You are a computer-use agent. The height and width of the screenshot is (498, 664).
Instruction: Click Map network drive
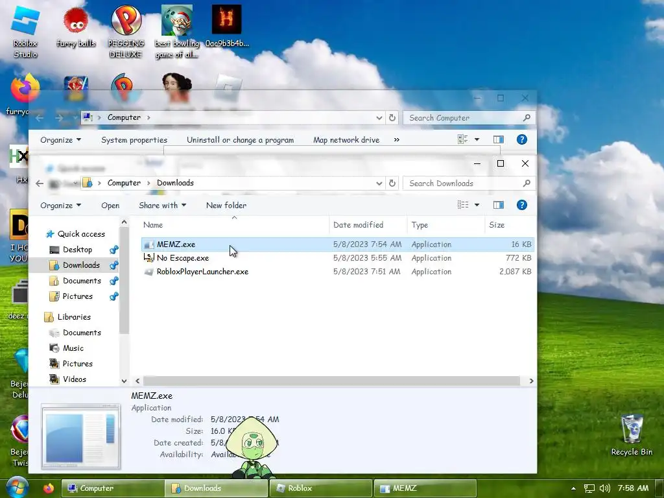(x=346, y=140)
